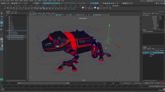Expand modelPanel2ViewSelectedSet node
Viewport: 165px width, 92px height.
pos(8,36)
